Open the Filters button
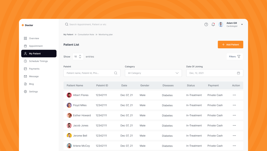This screenshot has height=151, width=267. coord(234,57)
